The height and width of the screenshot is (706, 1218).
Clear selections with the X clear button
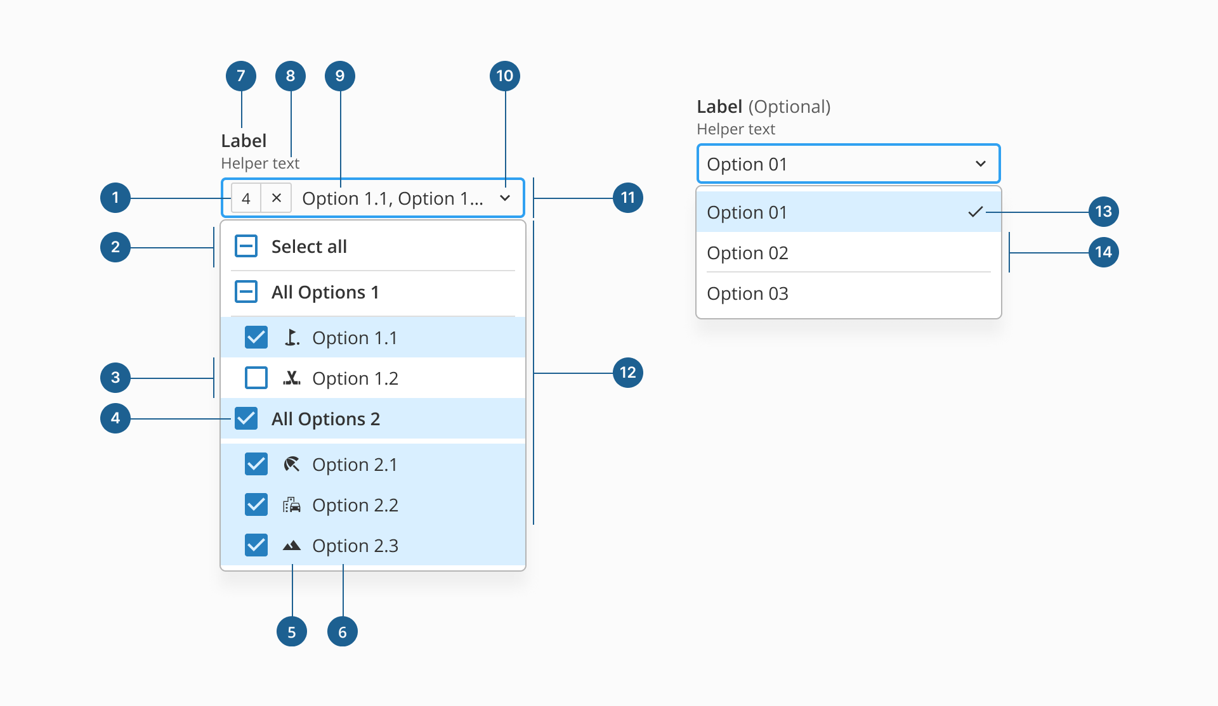point(277,198)
